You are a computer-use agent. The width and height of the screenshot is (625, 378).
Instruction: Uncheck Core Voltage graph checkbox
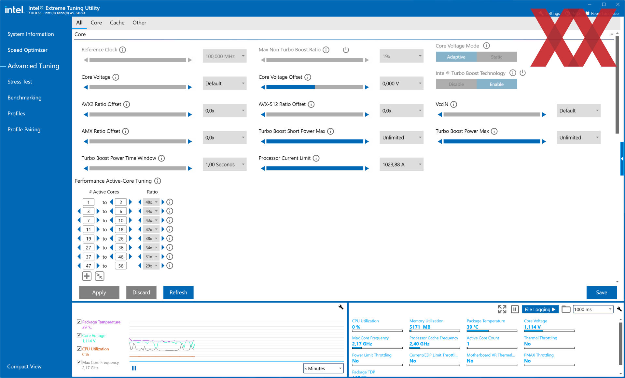(x=79, y=335)
